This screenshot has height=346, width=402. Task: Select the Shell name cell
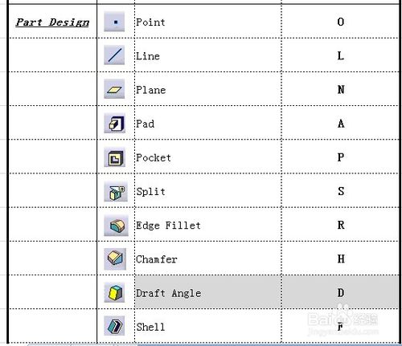208,326
